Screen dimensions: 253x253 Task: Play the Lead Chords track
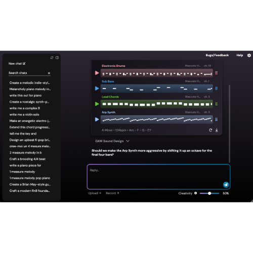pyautogui.click(x=97, y=104)
